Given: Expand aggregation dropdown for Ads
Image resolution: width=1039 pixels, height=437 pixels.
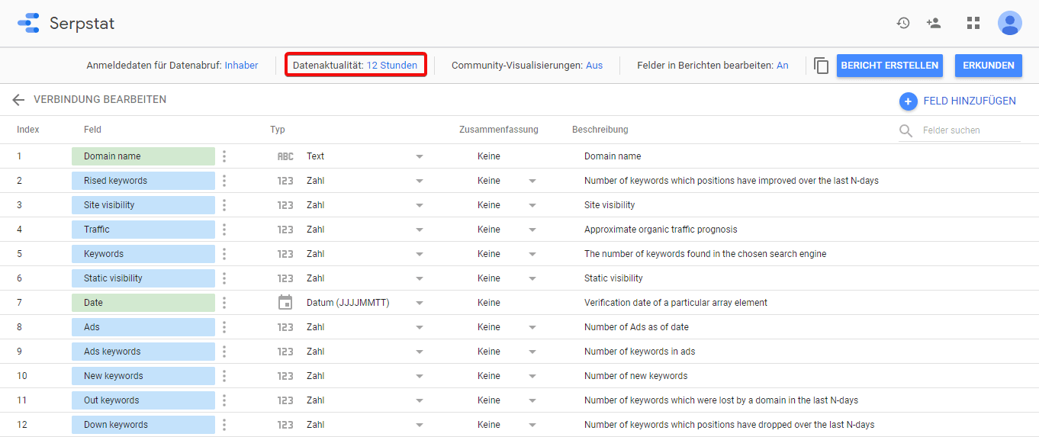Looking at the screenshot, I should click(532, 327).
